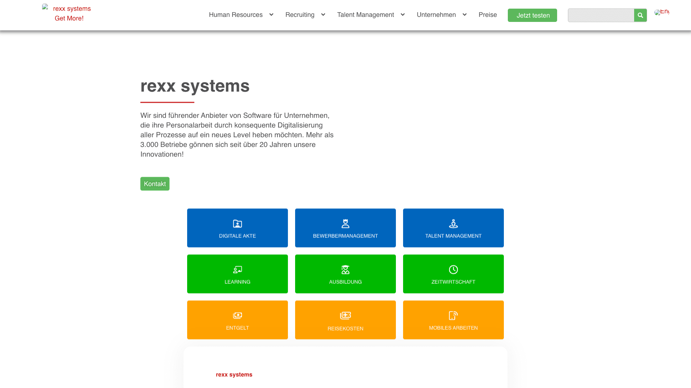Open the TALENT MANAGEMENT tile label
The height and width of the screenshot is (388, 691).
pos(453,236)
